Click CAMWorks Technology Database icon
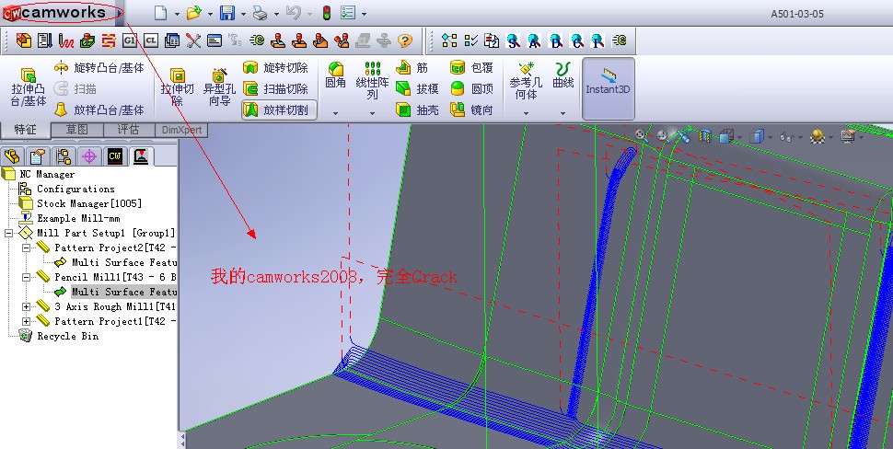This screenshot has height=449, width=893. [172, 40]
